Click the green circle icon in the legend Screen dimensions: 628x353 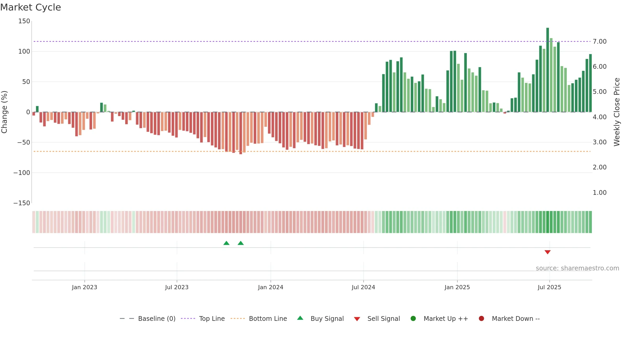click(x=413, y=318)
